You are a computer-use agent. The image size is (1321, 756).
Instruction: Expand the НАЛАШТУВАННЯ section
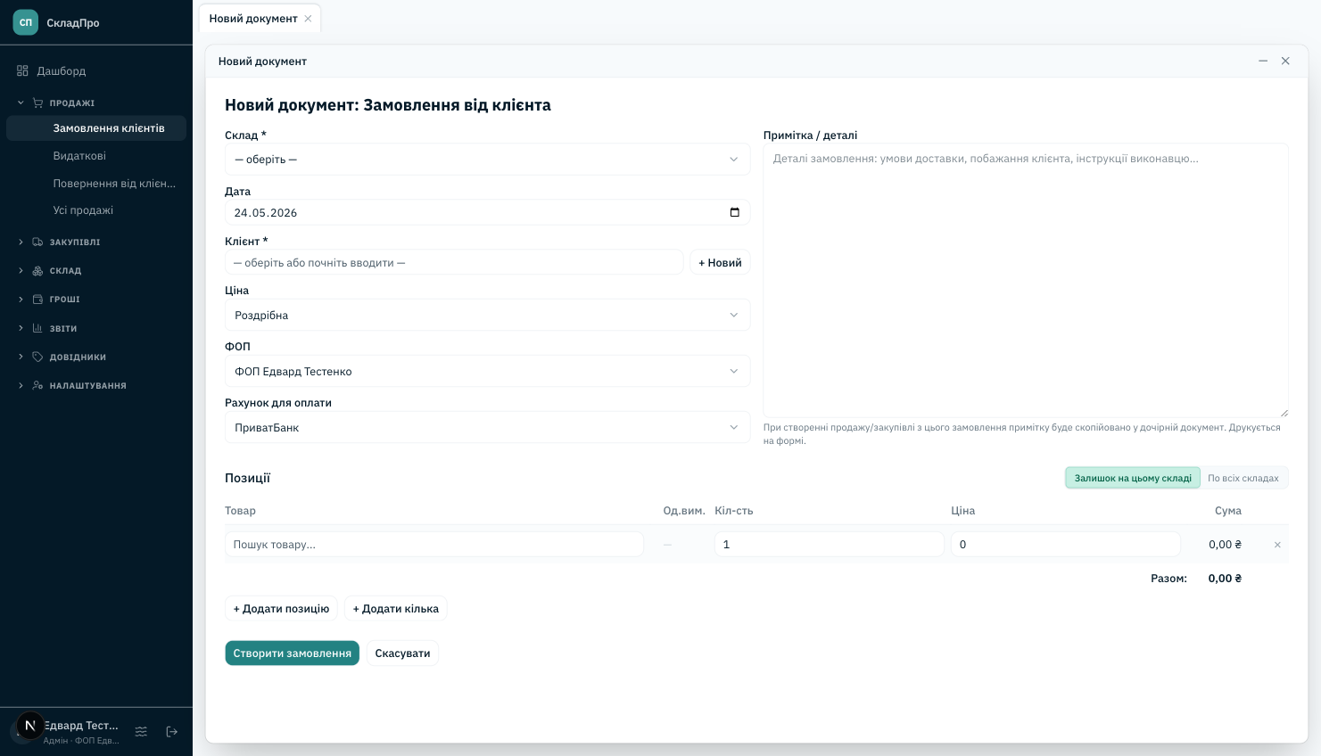[x=21, y=385]
